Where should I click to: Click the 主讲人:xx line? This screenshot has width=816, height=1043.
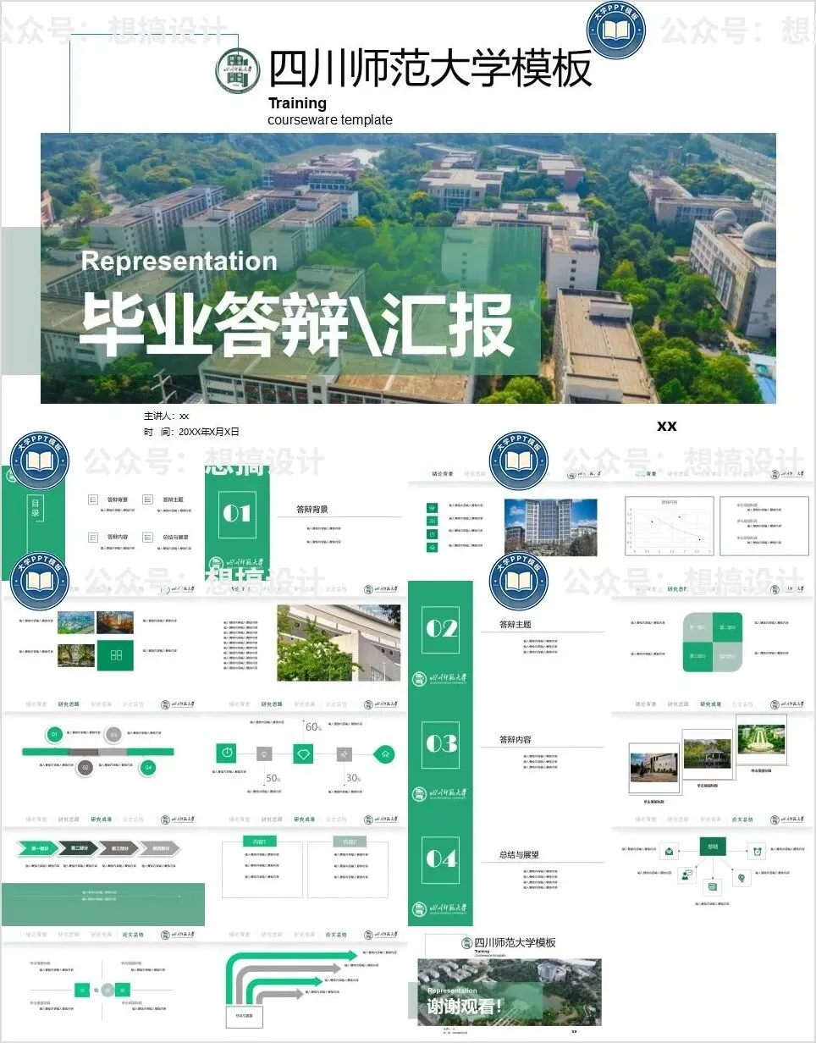(167, 416)
